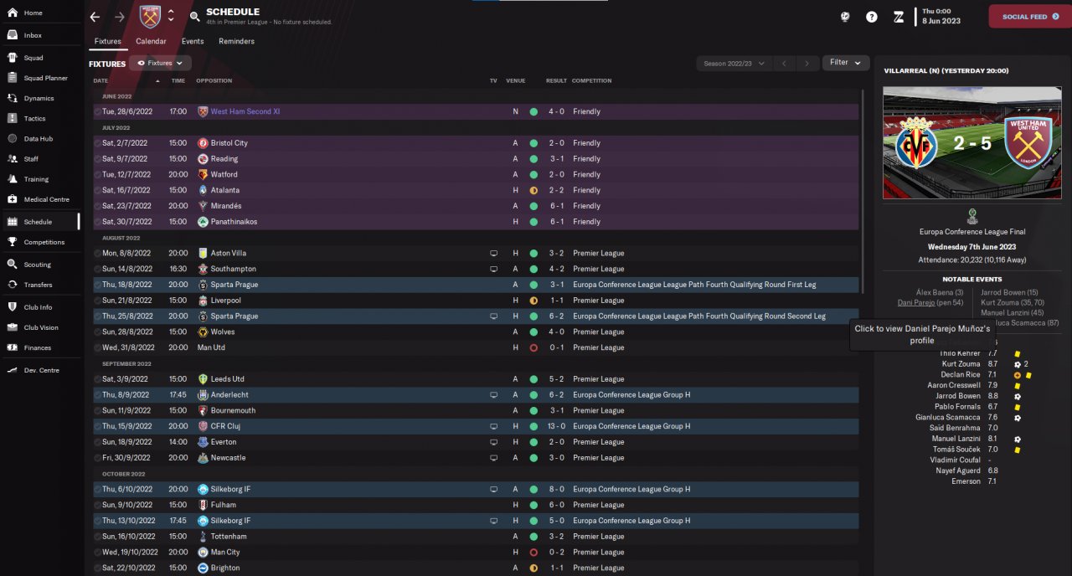Open Medical Centre icon
Image resolution: width=1072 pixels, height=576 pixels.
pos(12,199)
